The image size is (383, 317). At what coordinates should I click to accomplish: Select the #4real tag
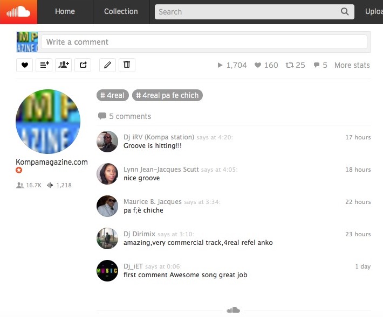[x=113, y=95]
